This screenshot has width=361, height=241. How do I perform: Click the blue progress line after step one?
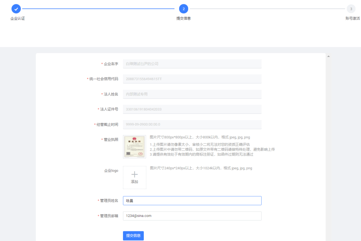pos(99,9)
